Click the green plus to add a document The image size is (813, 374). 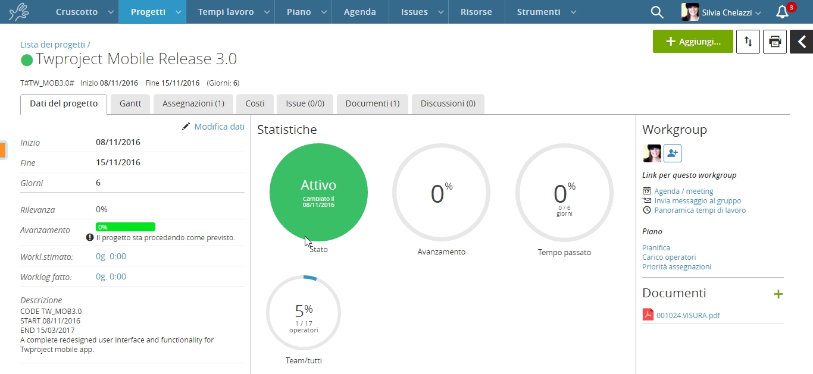[778, 294]
